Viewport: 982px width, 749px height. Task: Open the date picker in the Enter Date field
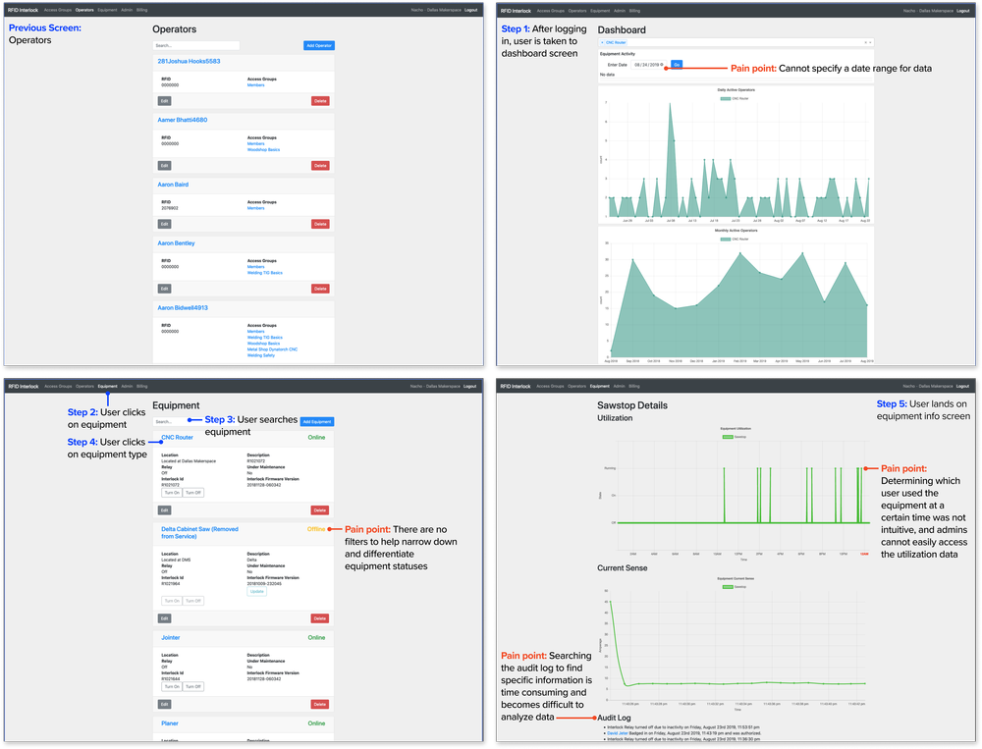click(x=661, y=64)
